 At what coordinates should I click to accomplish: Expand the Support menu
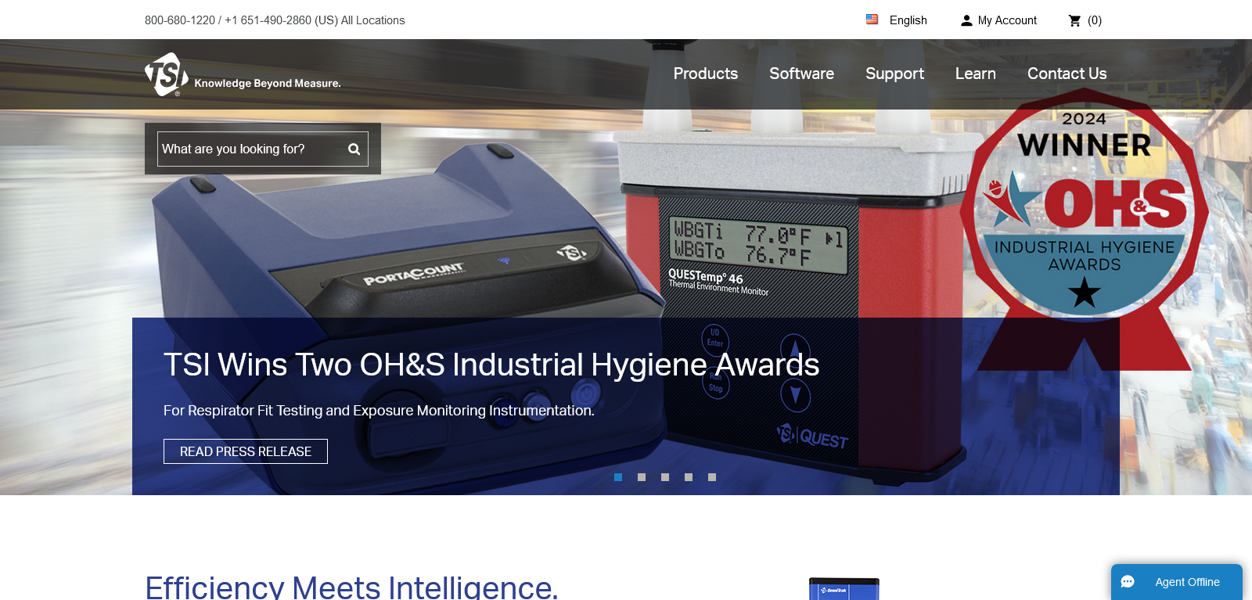894,74
